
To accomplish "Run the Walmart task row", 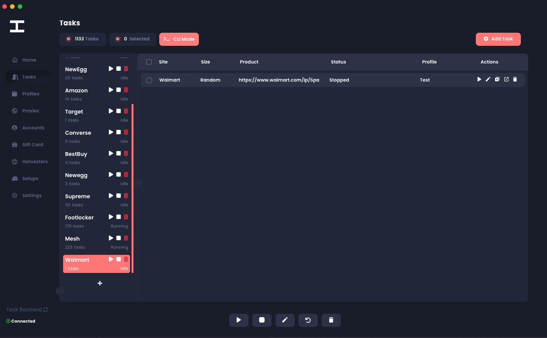I will (x=479, y=79).
